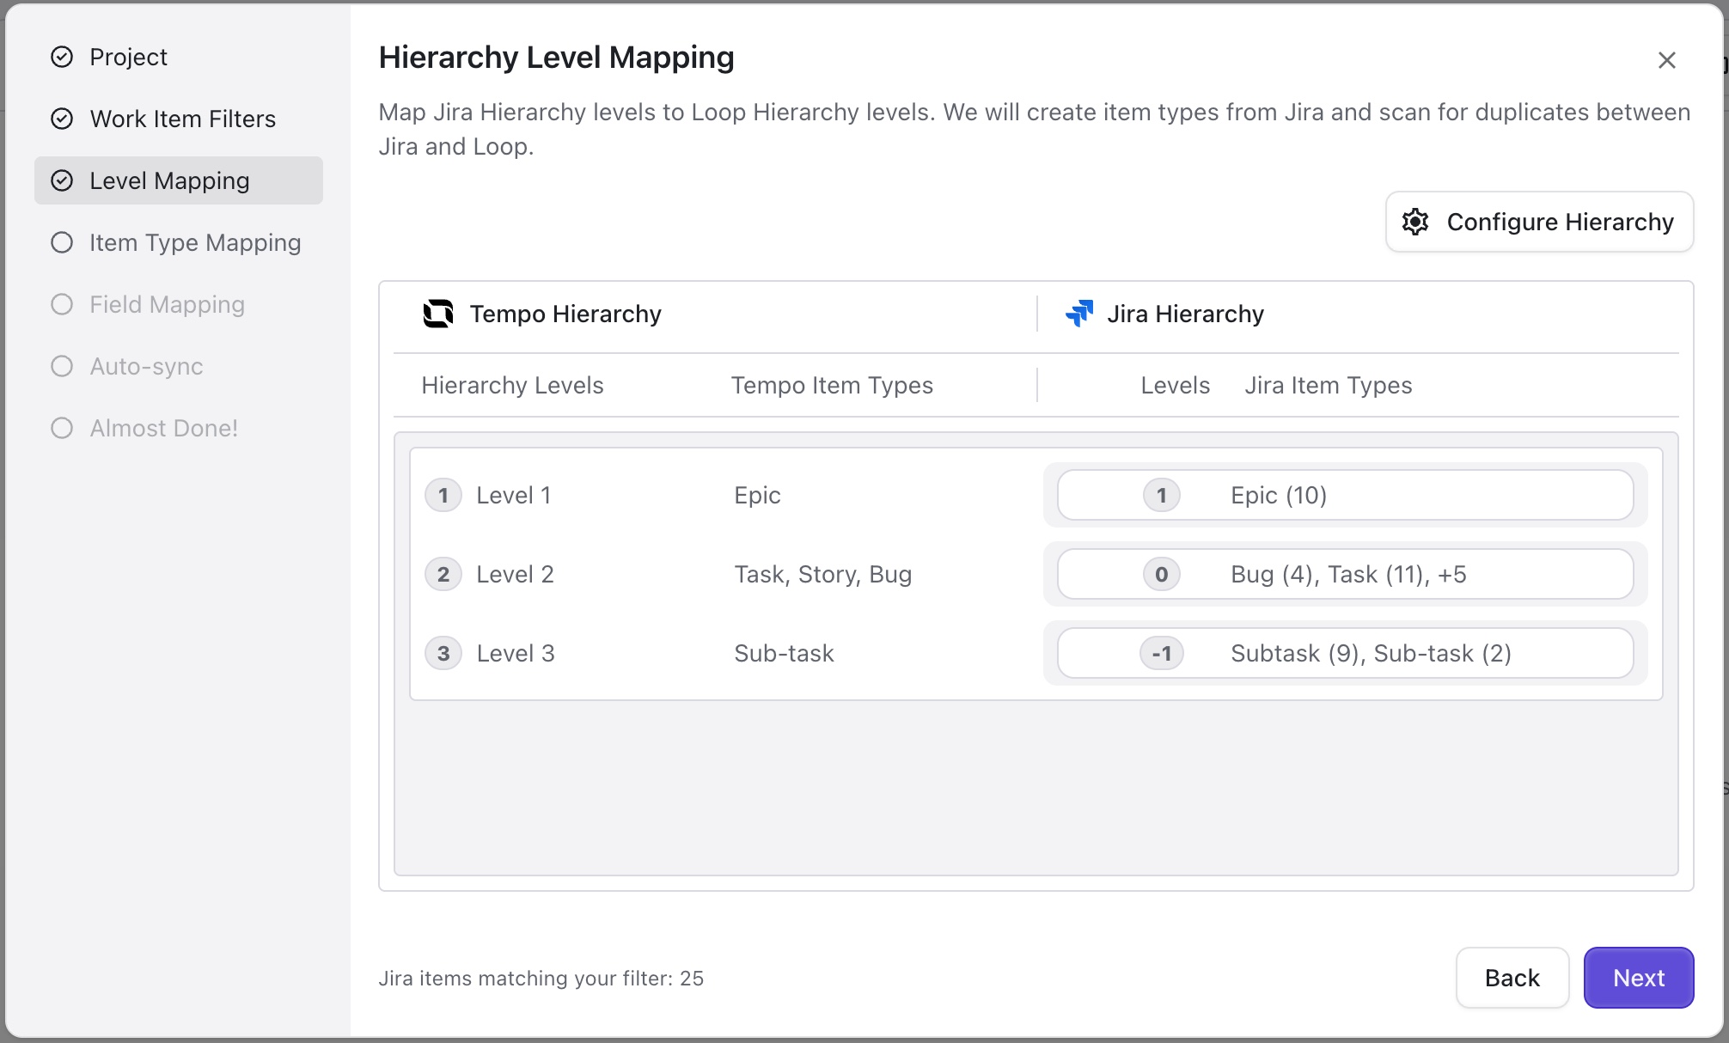Click the Hierarchy Level Mapping title
This screenshot has width=1729, height=1043.
557,58
